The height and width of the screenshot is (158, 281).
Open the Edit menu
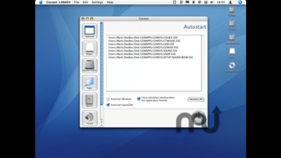(85, 2)
